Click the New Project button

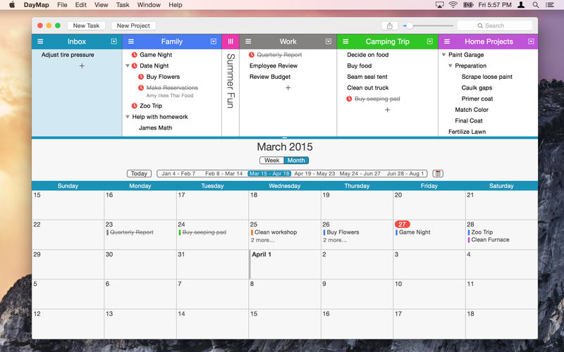133,26
